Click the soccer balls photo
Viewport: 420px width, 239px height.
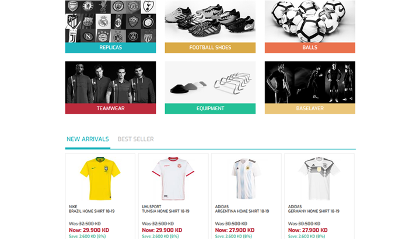pyautogui.click(x=310, y=22)
